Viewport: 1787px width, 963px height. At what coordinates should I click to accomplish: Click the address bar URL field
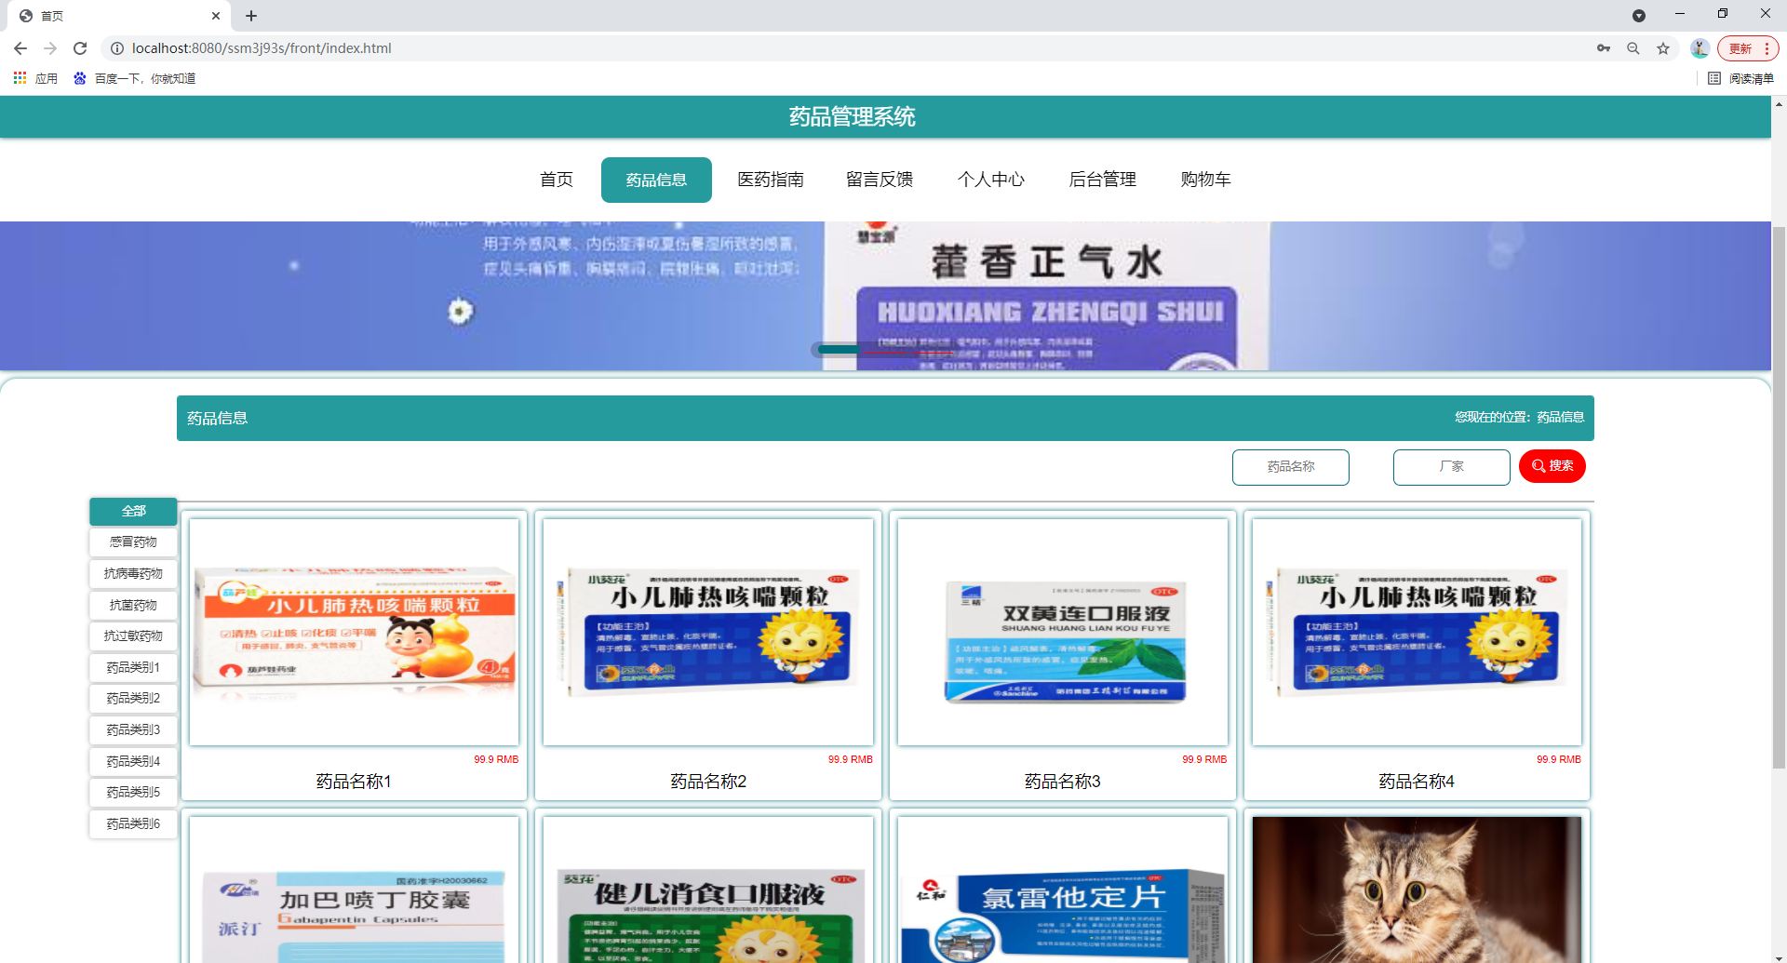[838, 48]
